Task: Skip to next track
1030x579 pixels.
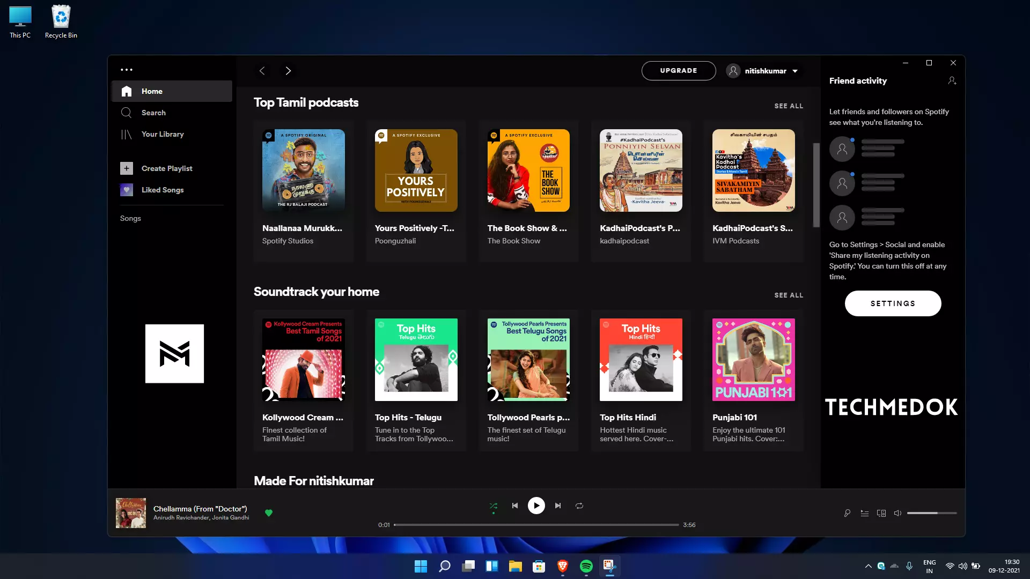Action: pos(558,506)
